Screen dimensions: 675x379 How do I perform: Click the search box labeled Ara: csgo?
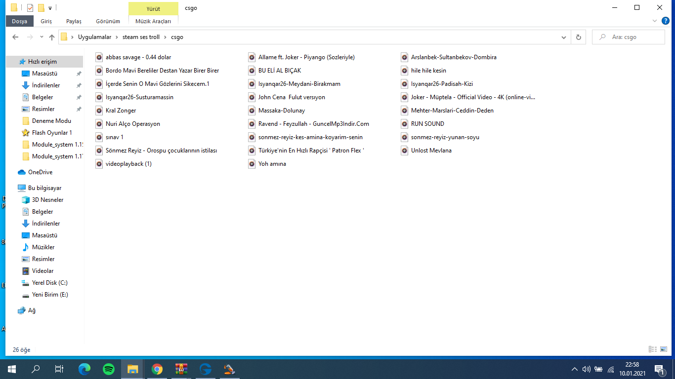coord(629,37)
